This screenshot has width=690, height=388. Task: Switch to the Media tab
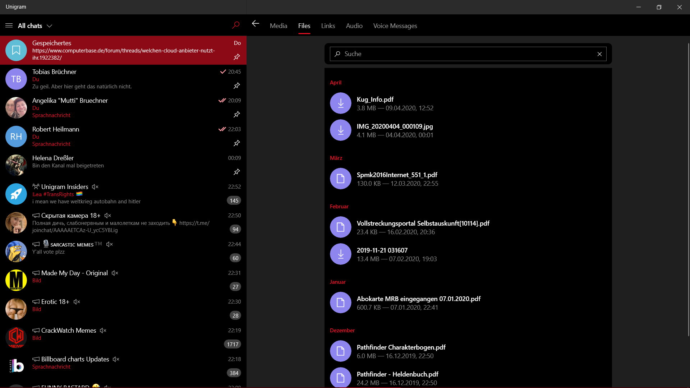pyautogui.click(x=278, y=26)
